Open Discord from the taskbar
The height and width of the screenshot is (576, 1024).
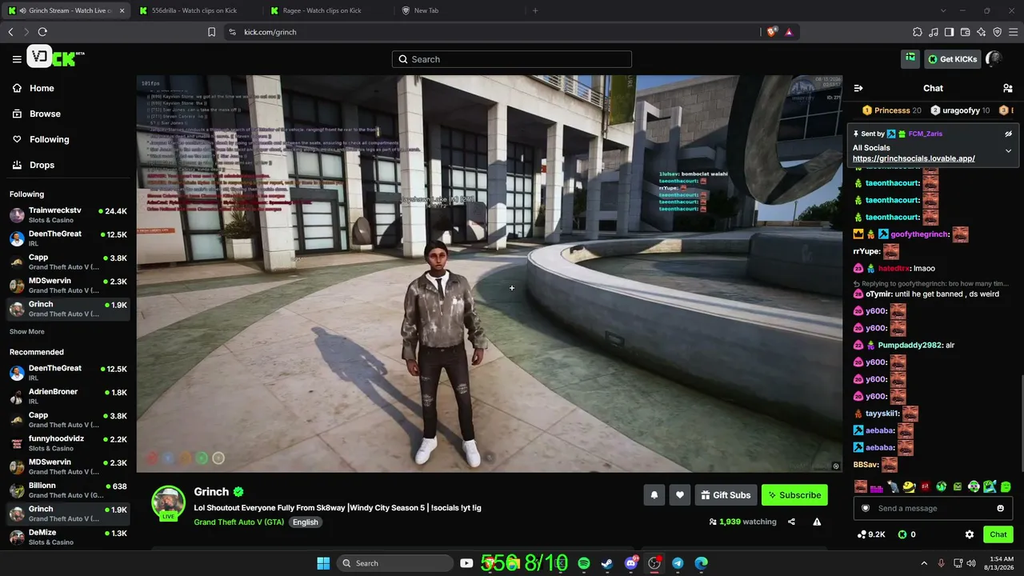tap(631, 563)
